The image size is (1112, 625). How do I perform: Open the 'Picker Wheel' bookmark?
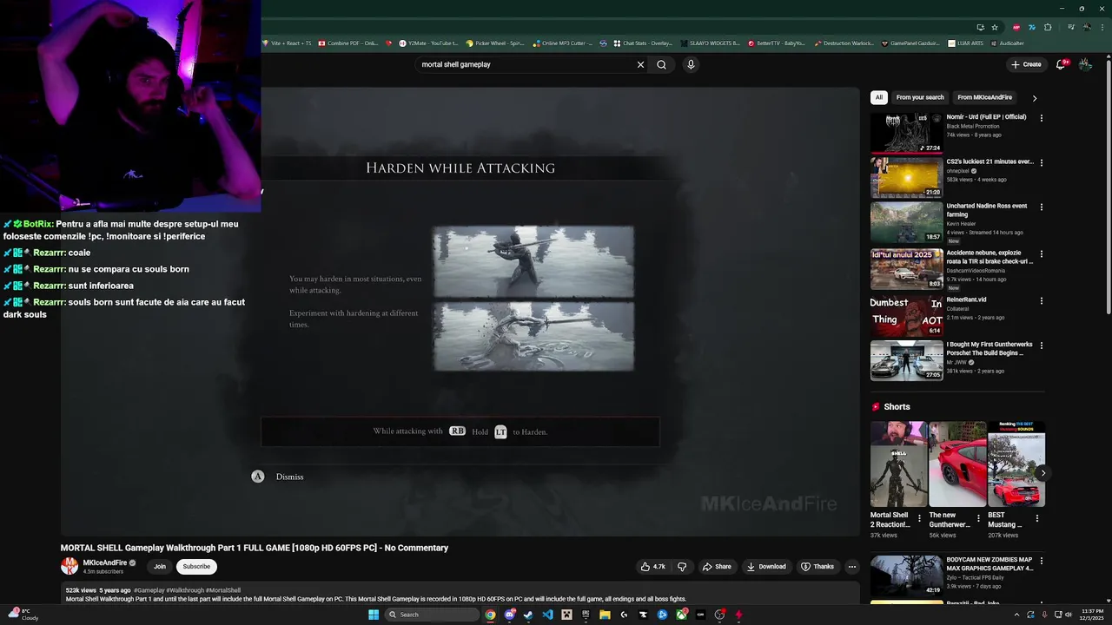click(x=495, y=43)
